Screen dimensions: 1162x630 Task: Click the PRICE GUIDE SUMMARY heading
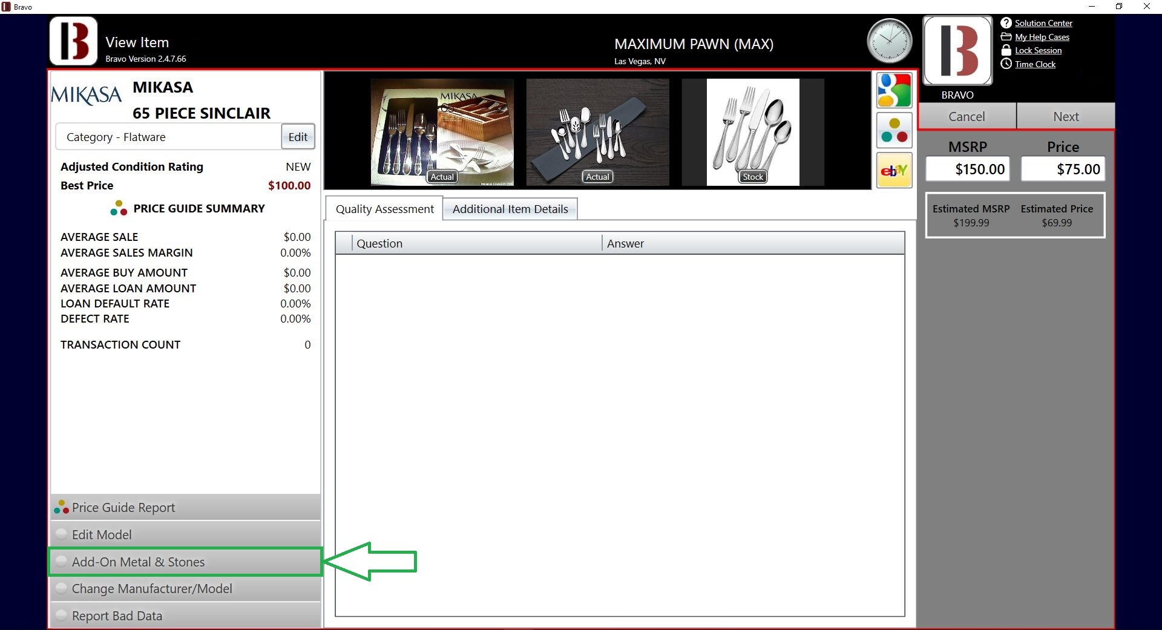pyautogui.click(x=199, y=208)
